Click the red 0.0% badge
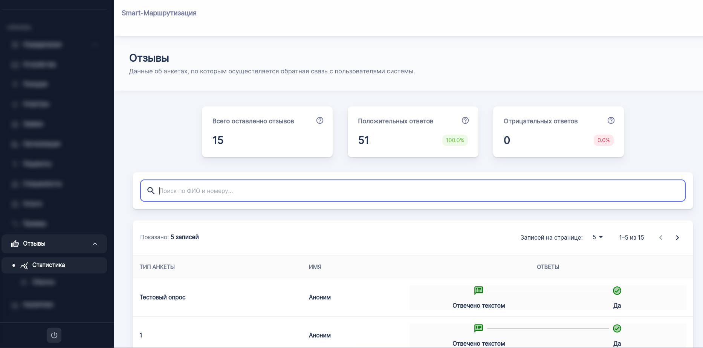This screenshot has width=703, height=348. (x=603, y=140)
